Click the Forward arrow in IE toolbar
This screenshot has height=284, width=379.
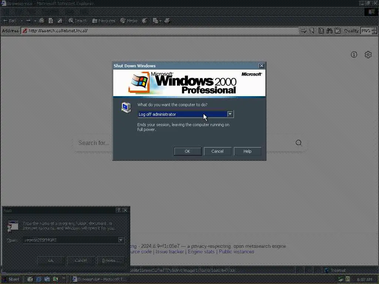[28, 21]
